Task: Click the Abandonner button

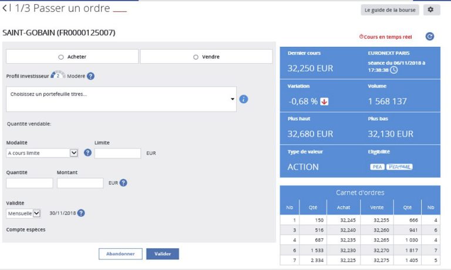Action: (120, 254)
